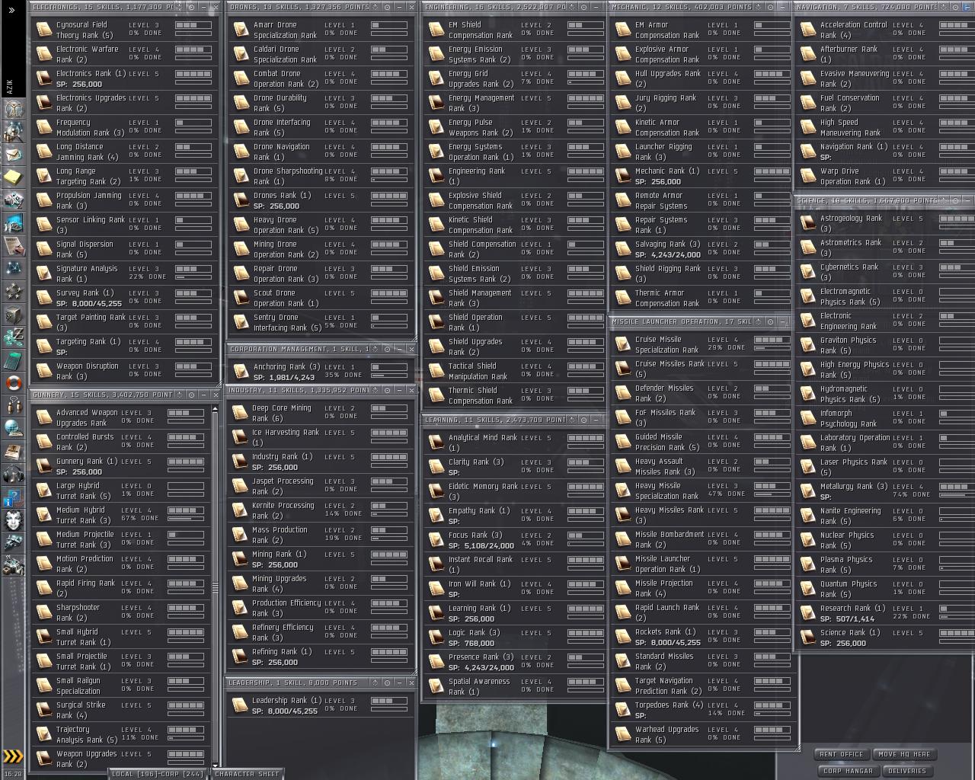Pin the Drones skills window
The height and width of the screenshot is (780, 975).
coord(376,7)
